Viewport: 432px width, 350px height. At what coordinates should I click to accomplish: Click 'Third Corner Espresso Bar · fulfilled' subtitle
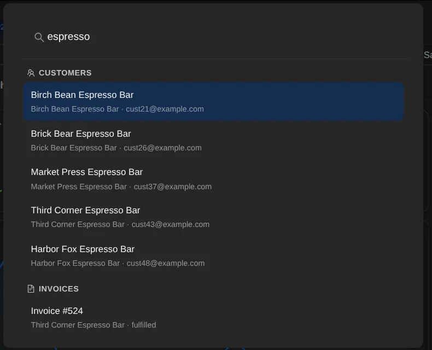94,325
